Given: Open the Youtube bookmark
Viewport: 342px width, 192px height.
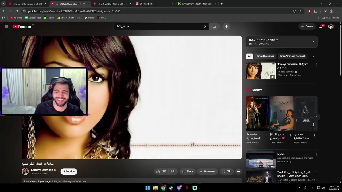Looking at the screenshot, I should click(x=16, y=18).
